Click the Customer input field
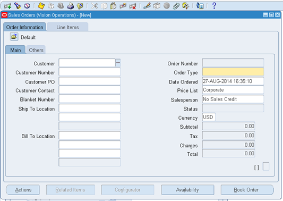 [x=87, y=63]
